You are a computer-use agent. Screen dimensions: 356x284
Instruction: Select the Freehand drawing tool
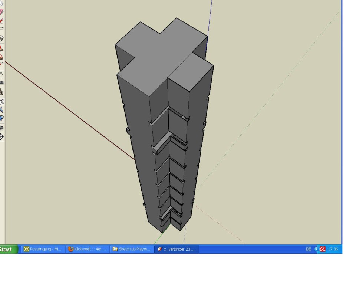coord(1,38)
